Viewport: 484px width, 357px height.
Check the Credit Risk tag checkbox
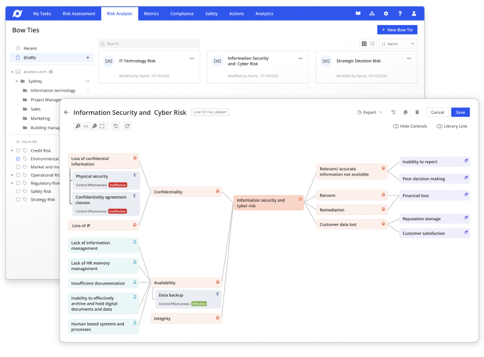tap(18, 151)
